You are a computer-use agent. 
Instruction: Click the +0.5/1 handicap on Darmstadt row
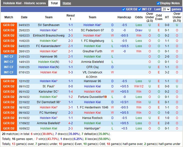tap(124, 102)
